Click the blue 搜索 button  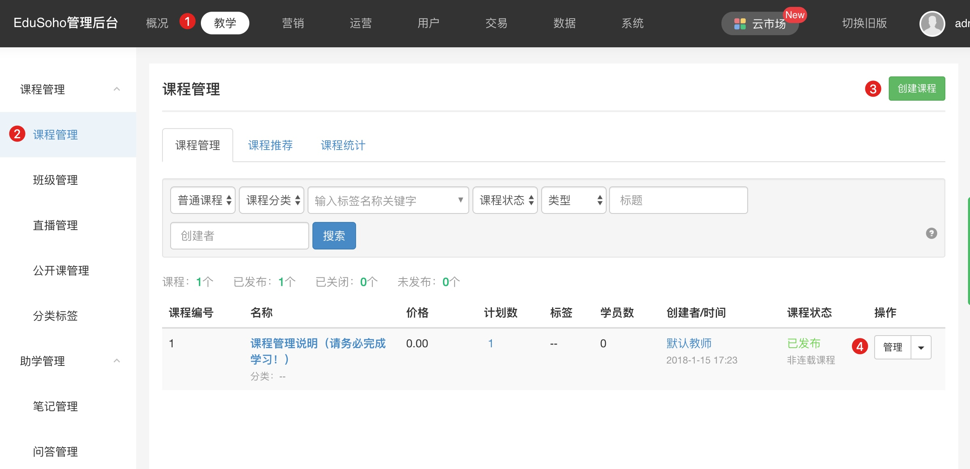click(x=334, y=236)
